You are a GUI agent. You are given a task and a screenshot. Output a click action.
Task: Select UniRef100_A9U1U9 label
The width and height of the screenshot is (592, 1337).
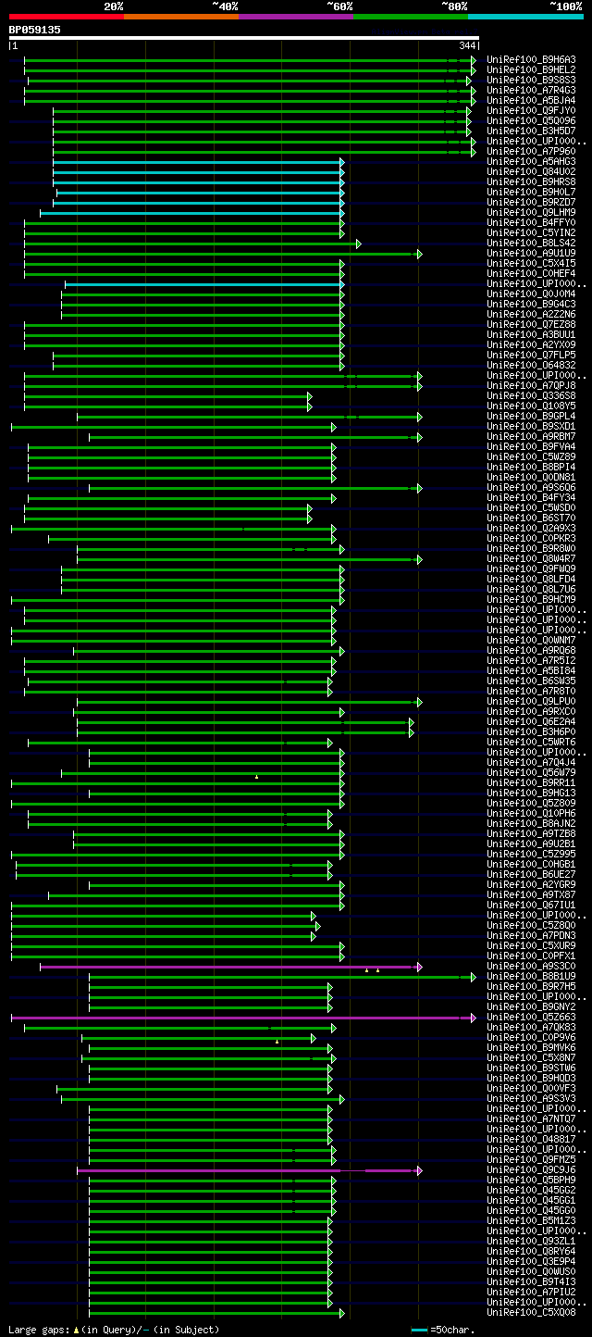coord(531,254)
